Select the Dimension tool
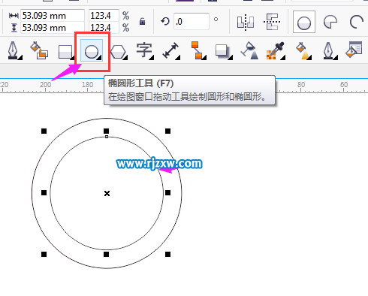 pos(170,50)
